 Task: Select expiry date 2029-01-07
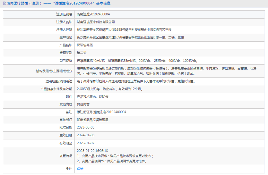(86, 143)
